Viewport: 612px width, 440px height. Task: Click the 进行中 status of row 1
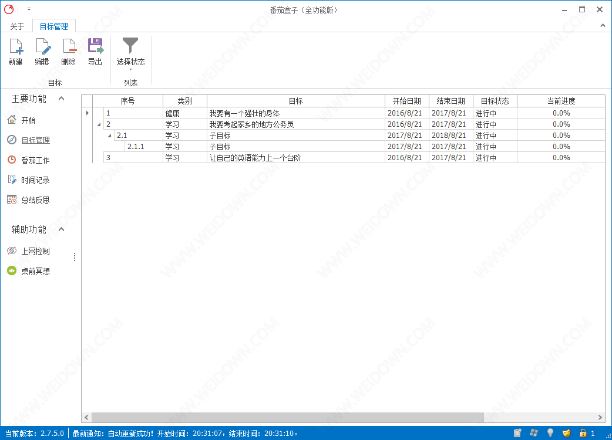(x=495, y=113)
